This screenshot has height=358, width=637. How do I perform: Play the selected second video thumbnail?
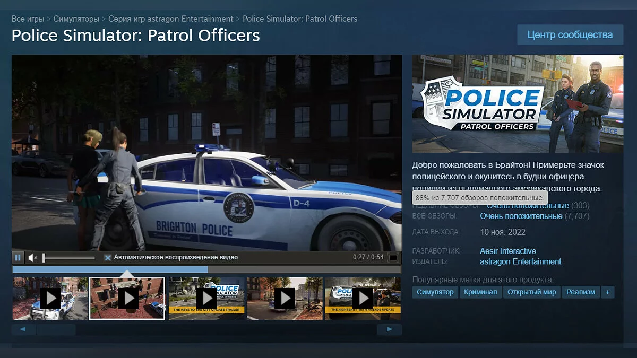click(x=127, y=298)
